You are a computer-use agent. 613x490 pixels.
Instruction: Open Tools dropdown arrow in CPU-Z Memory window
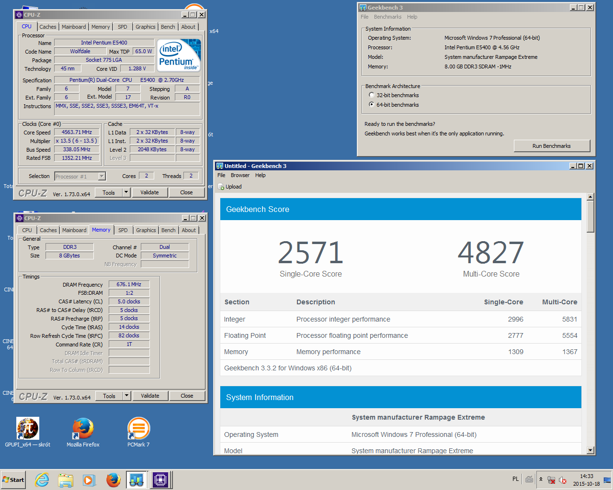[127, 396]
